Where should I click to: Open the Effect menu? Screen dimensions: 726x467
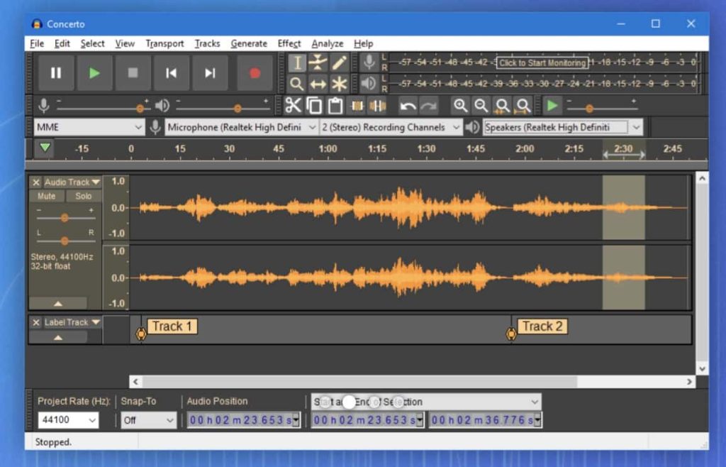tap(289, 43)
